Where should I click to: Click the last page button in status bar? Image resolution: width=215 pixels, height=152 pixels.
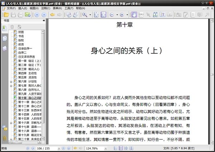click(x=69, y=148)
